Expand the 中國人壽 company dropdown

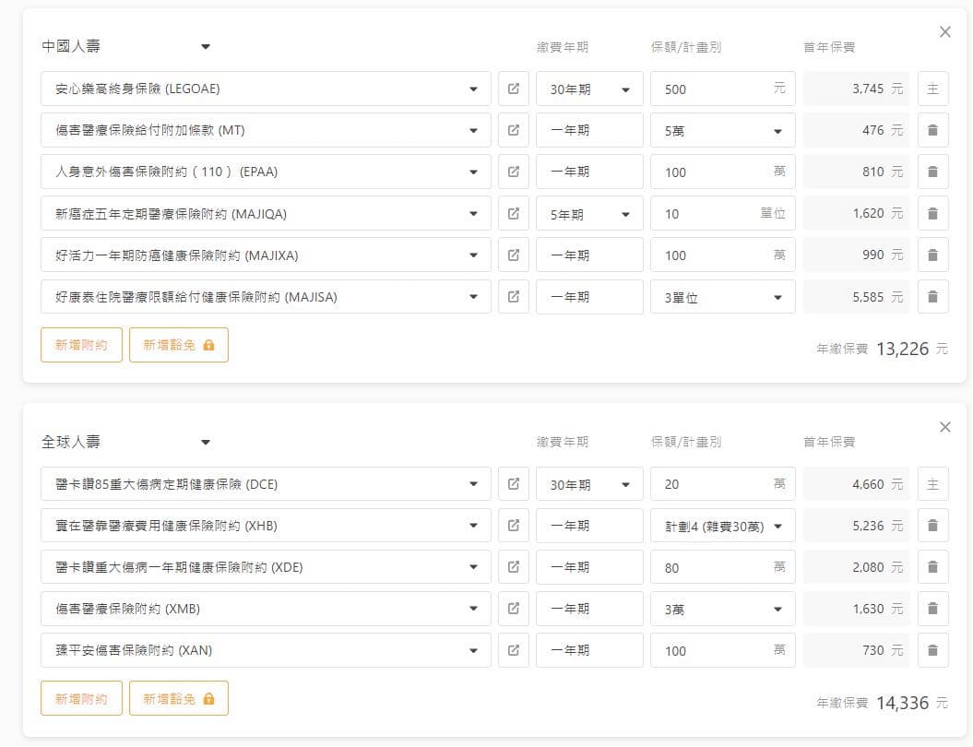pos(206,47)
